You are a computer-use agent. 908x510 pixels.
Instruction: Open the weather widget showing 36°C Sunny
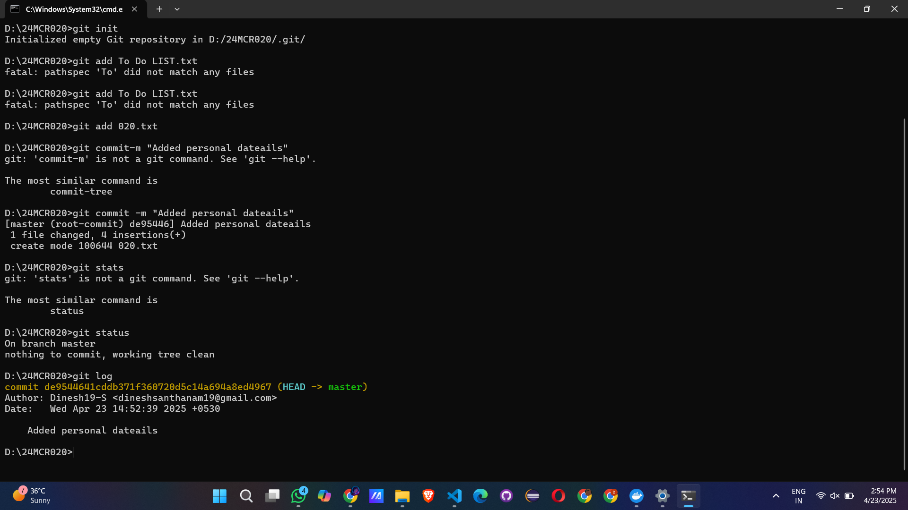31,496
